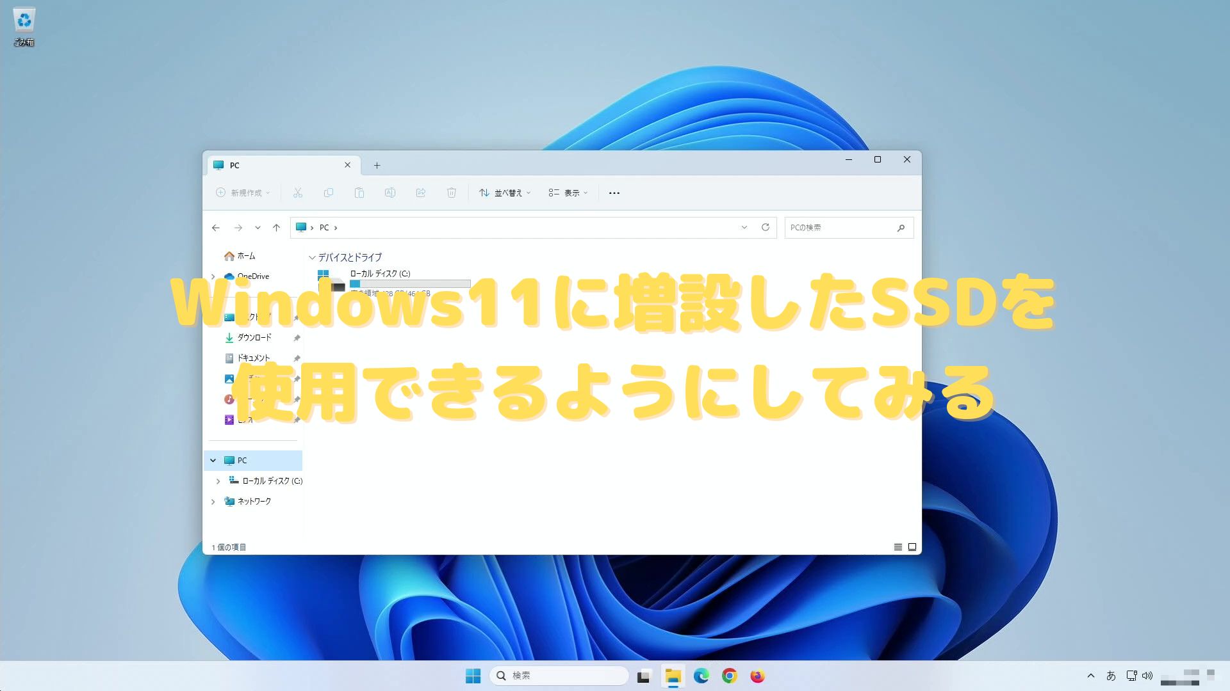Maximize the PC Explorer window
The image size is (1230, 691).
coord(878,159)
